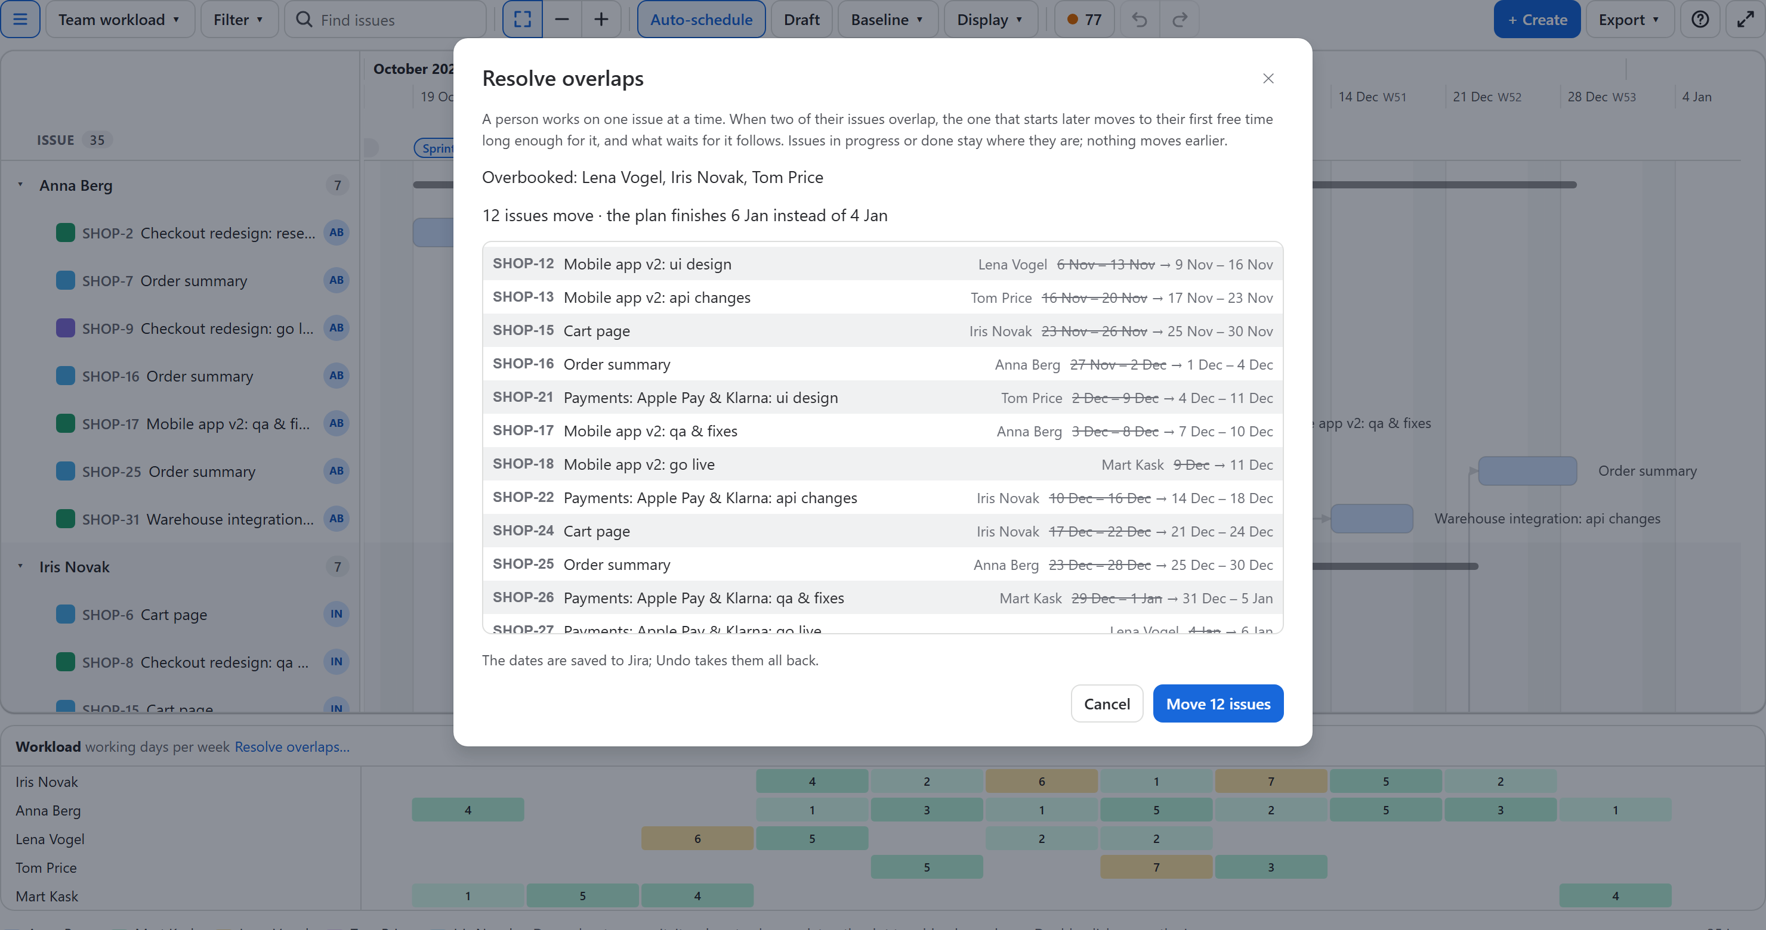
Task: Click the fit-to-screen zoom icon
Action: (523, 19)
